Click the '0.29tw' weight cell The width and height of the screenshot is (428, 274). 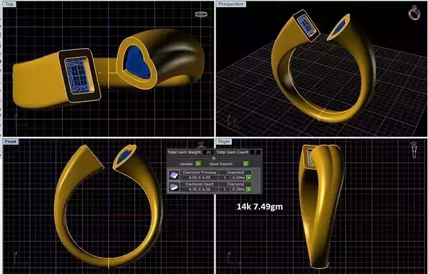pyautogui.click(x=238, y=189)
